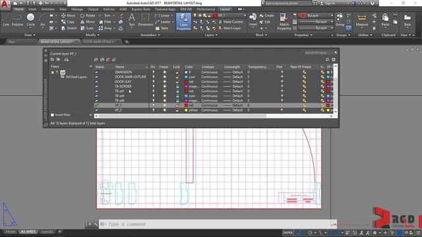Select the Dimension tool
The width and height of the screenshot is (422, 237).
(x=145, y=20)
